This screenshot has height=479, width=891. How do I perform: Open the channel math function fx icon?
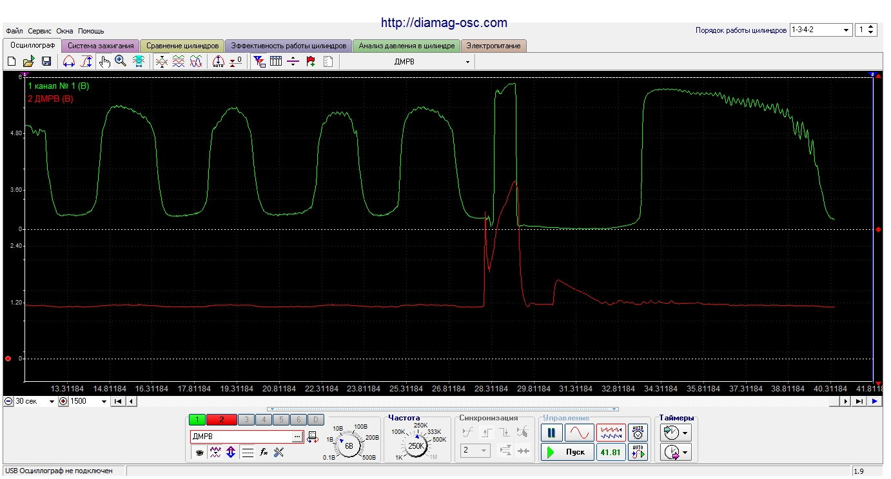263,453
